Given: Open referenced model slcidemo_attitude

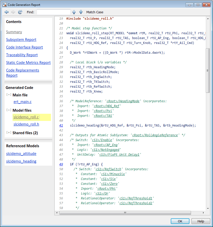Looking at the screenshot, I should pyautogui.click(x=21, y=154).
